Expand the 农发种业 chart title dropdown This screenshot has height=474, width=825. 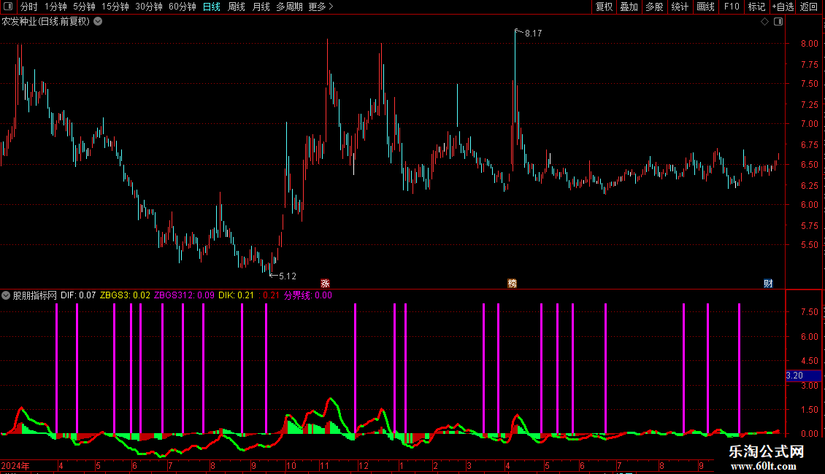pyautogui.click(x=98, y=22)
